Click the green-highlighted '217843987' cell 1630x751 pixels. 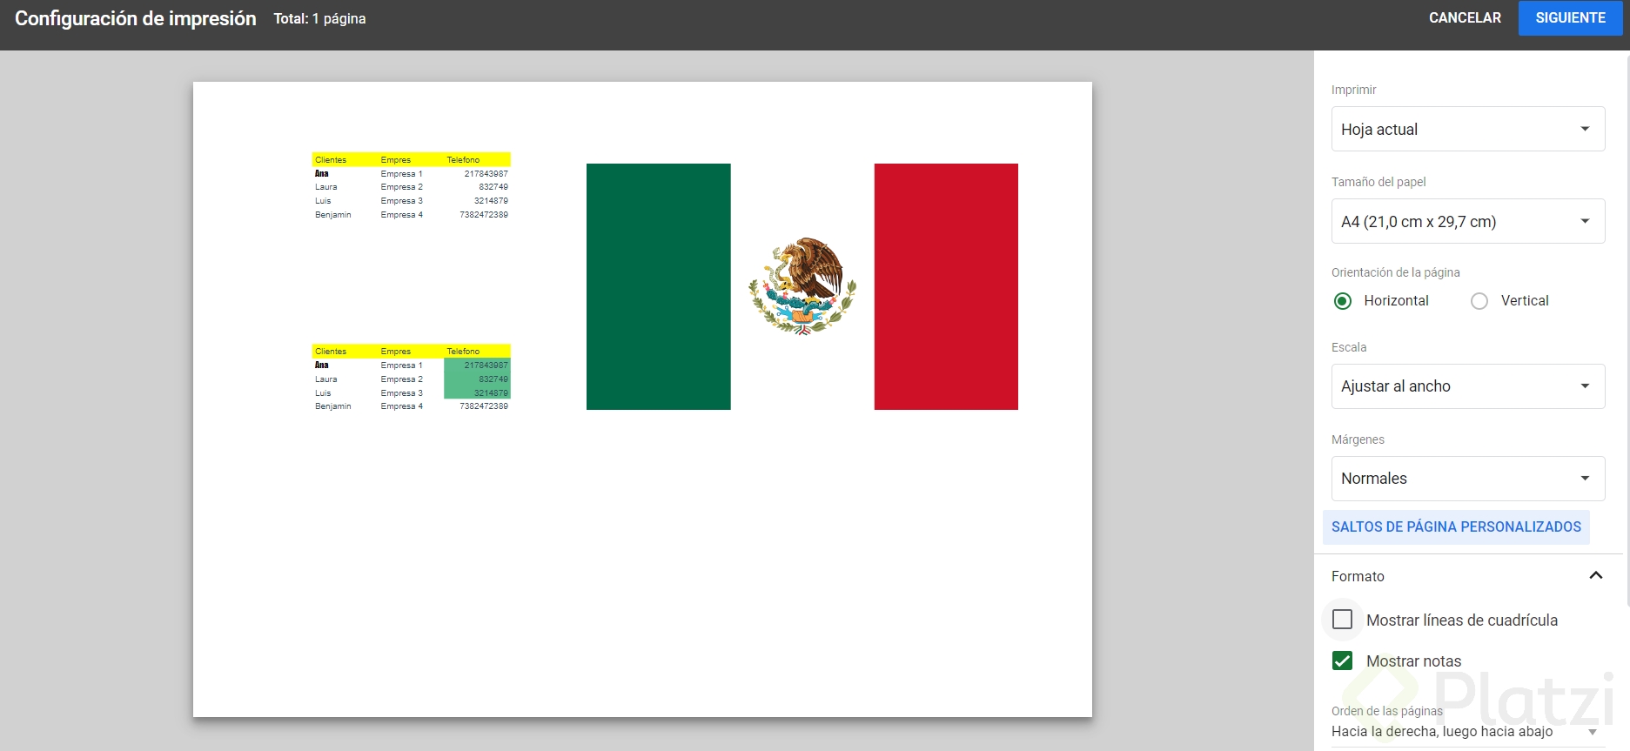coord(477,365)
